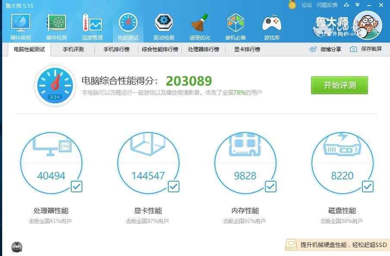Click the 磁盘性能 label
Image resolution: width=390 pixels, height=256 pixels.
coord(342,210)
